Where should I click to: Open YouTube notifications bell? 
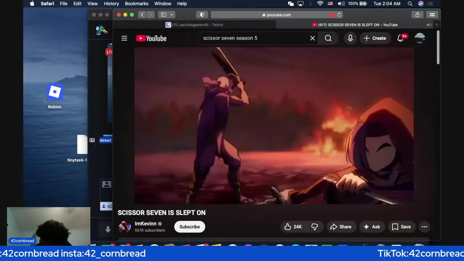(401, 38)
